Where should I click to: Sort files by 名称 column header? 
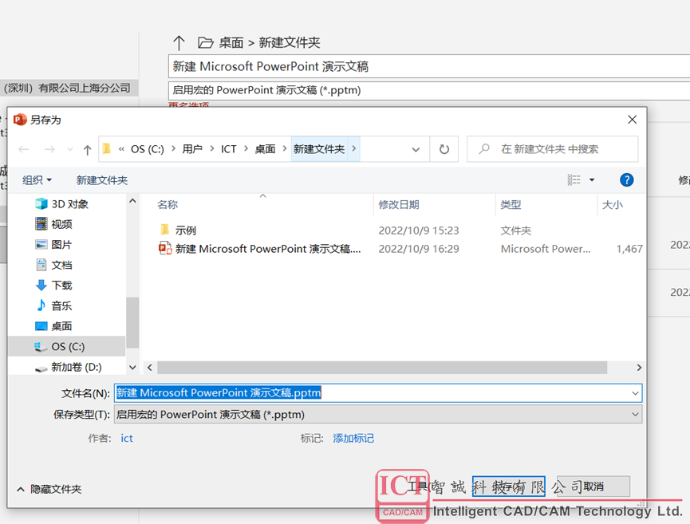click(x=168, y=205)
